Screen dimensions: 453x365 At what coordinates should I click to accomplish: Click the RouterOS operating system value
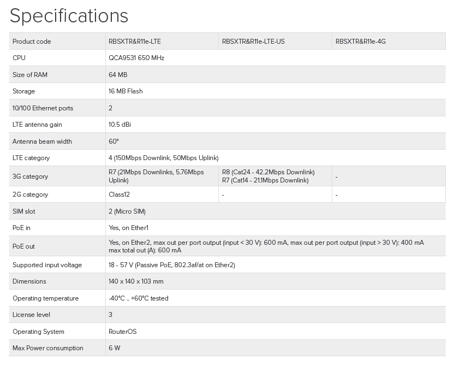pyautogui.click(x=123, y=332)
